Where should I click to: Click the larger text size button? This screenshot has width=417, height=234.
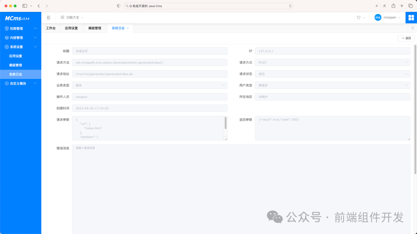384,6
